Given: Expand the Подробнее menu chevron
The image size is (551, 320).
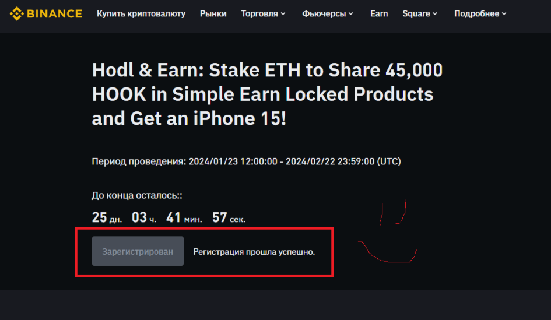Looking at the screenshot, I should 504,14.
